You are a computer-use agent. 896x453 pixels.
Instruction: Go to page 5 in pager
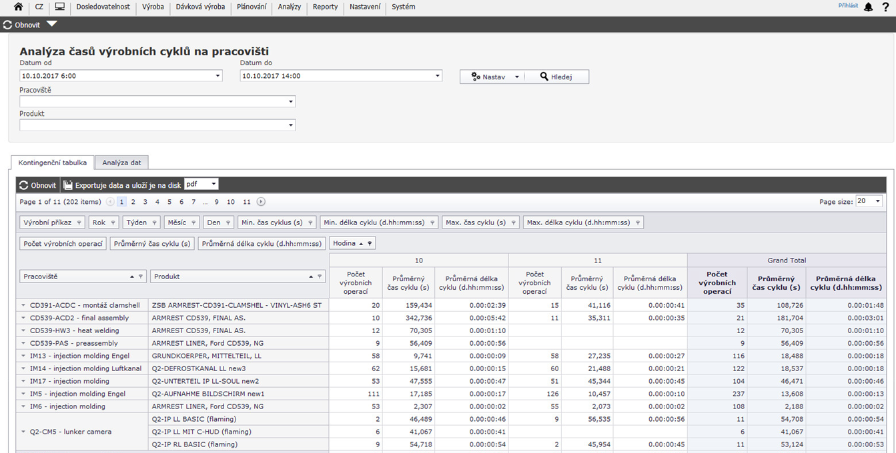(169, 202)
